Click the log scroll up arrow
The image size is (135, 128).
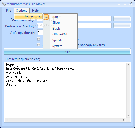pyautogui.click(x=128, y=65)
